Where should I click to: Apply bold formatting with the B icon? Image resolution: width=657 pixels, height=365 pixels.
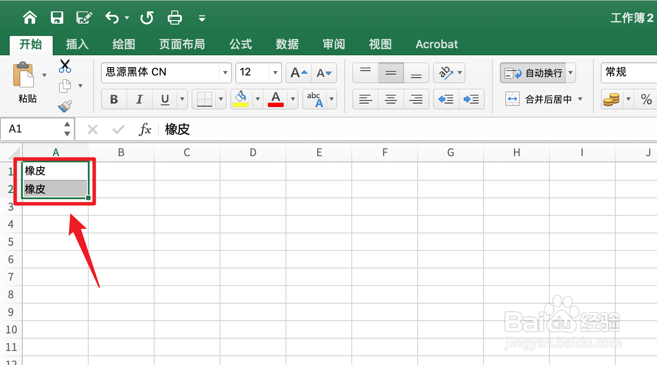(x=114, y=99)
